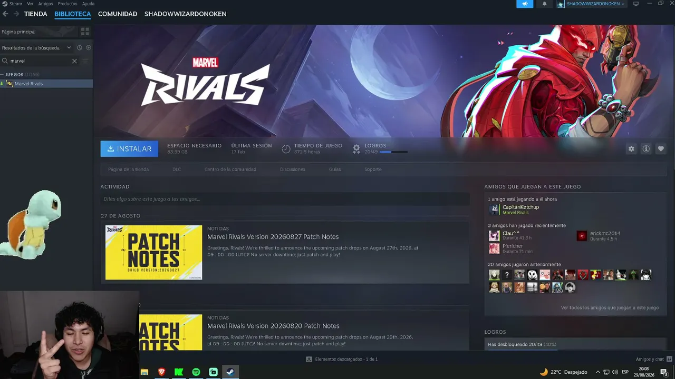The width and height of the screenshot is (675, 379).
Task: Click the INSTALAR button
Action: [x=129, y=149]
